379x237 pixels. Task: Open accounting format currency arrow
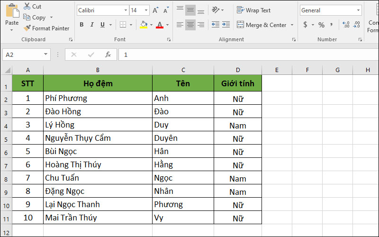click(313, 25)
